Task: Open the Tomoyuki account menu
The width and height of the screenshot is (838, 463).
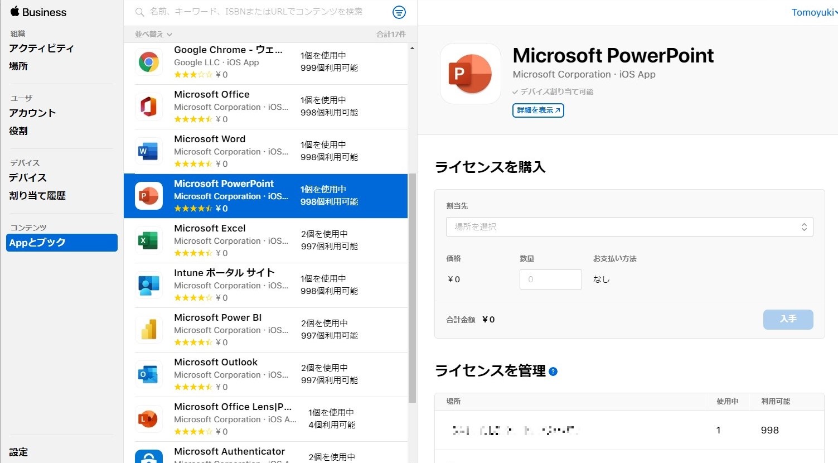Action: (x=814, y=12)
